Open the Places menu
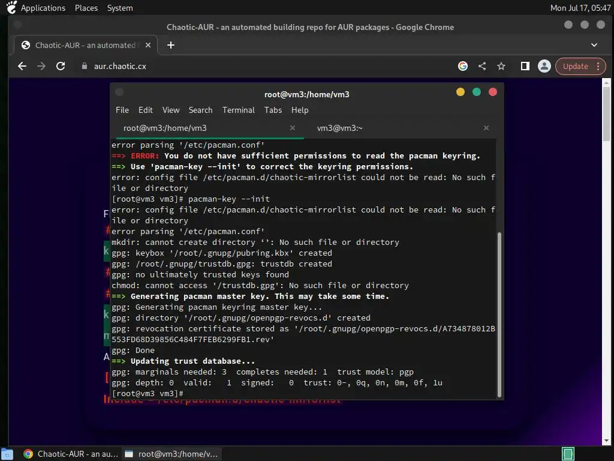The width and height of the screenshot is (614, 461). (86, 8)
